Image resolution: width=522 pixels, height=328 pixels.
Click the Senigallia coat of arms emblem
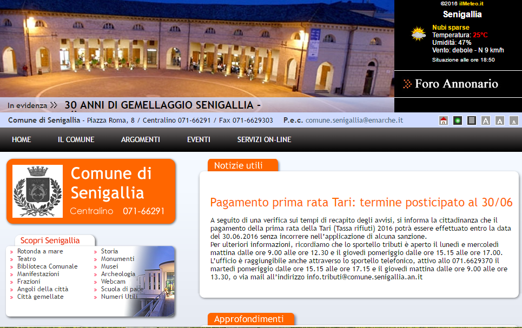point(38,191)
